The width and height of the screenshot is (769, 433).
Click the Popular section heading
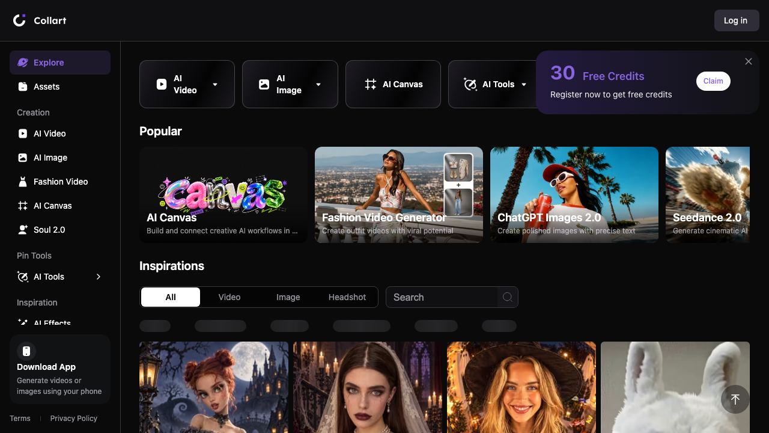coord(160,131)
